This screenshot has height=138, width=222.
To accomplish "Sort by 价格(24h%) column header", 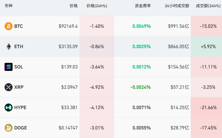I will point(97,6).
